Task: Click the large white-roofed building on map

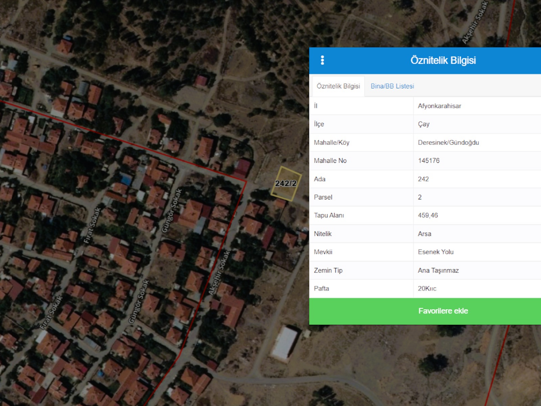Action: coord(284,343)
